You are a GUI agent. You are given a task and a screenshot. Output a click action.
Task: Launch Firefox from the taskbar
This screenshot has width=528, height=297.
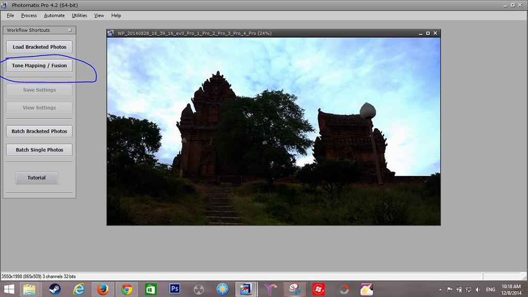(103, 289)
